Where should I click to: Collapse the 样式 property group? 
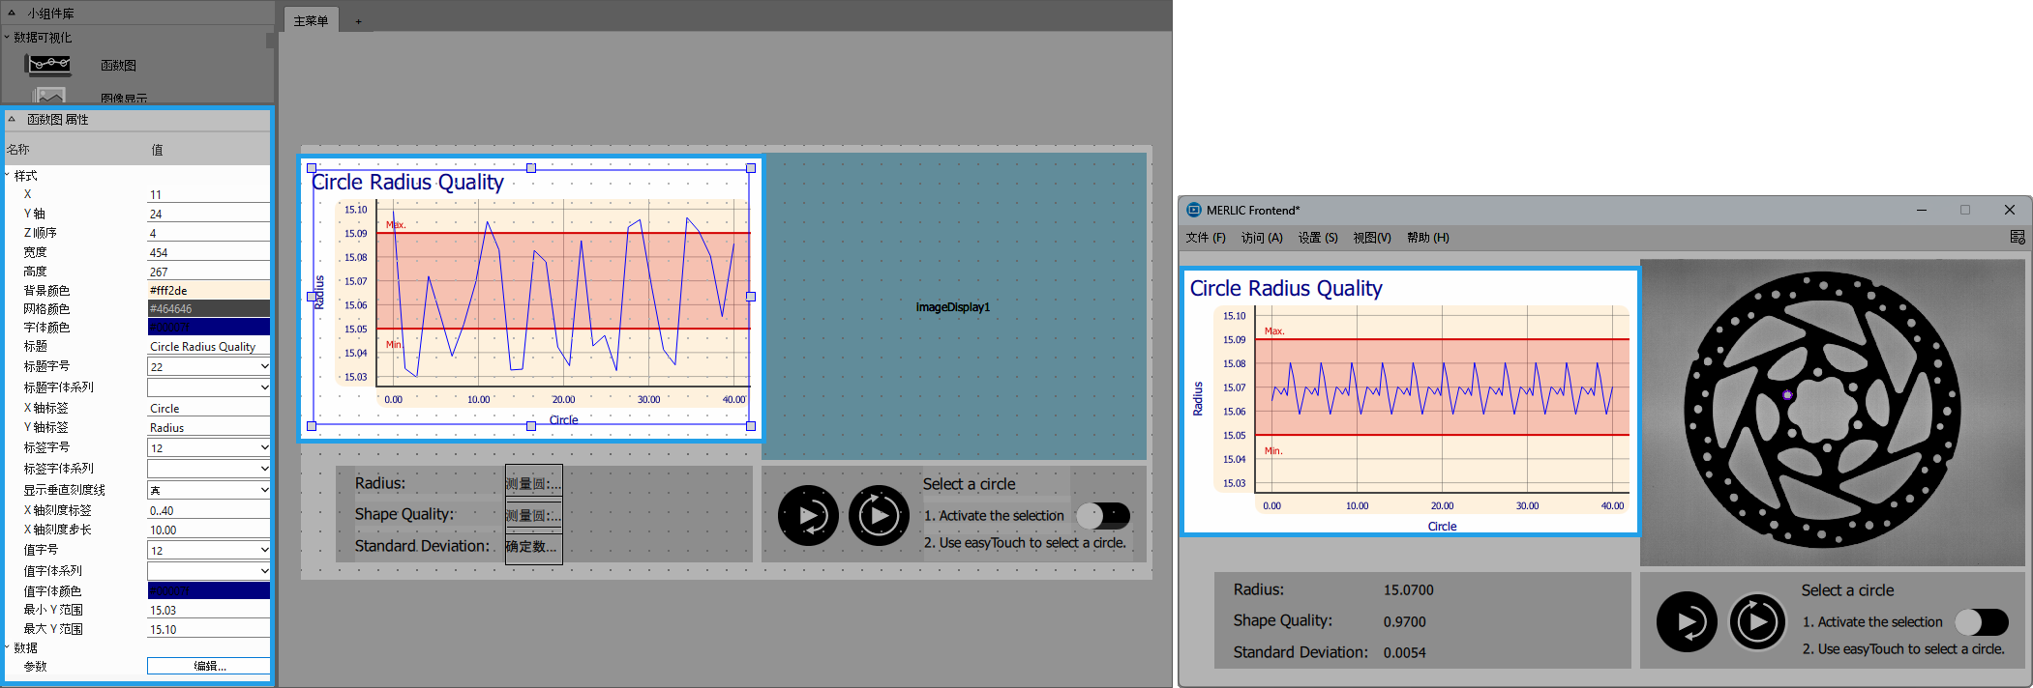8,176
